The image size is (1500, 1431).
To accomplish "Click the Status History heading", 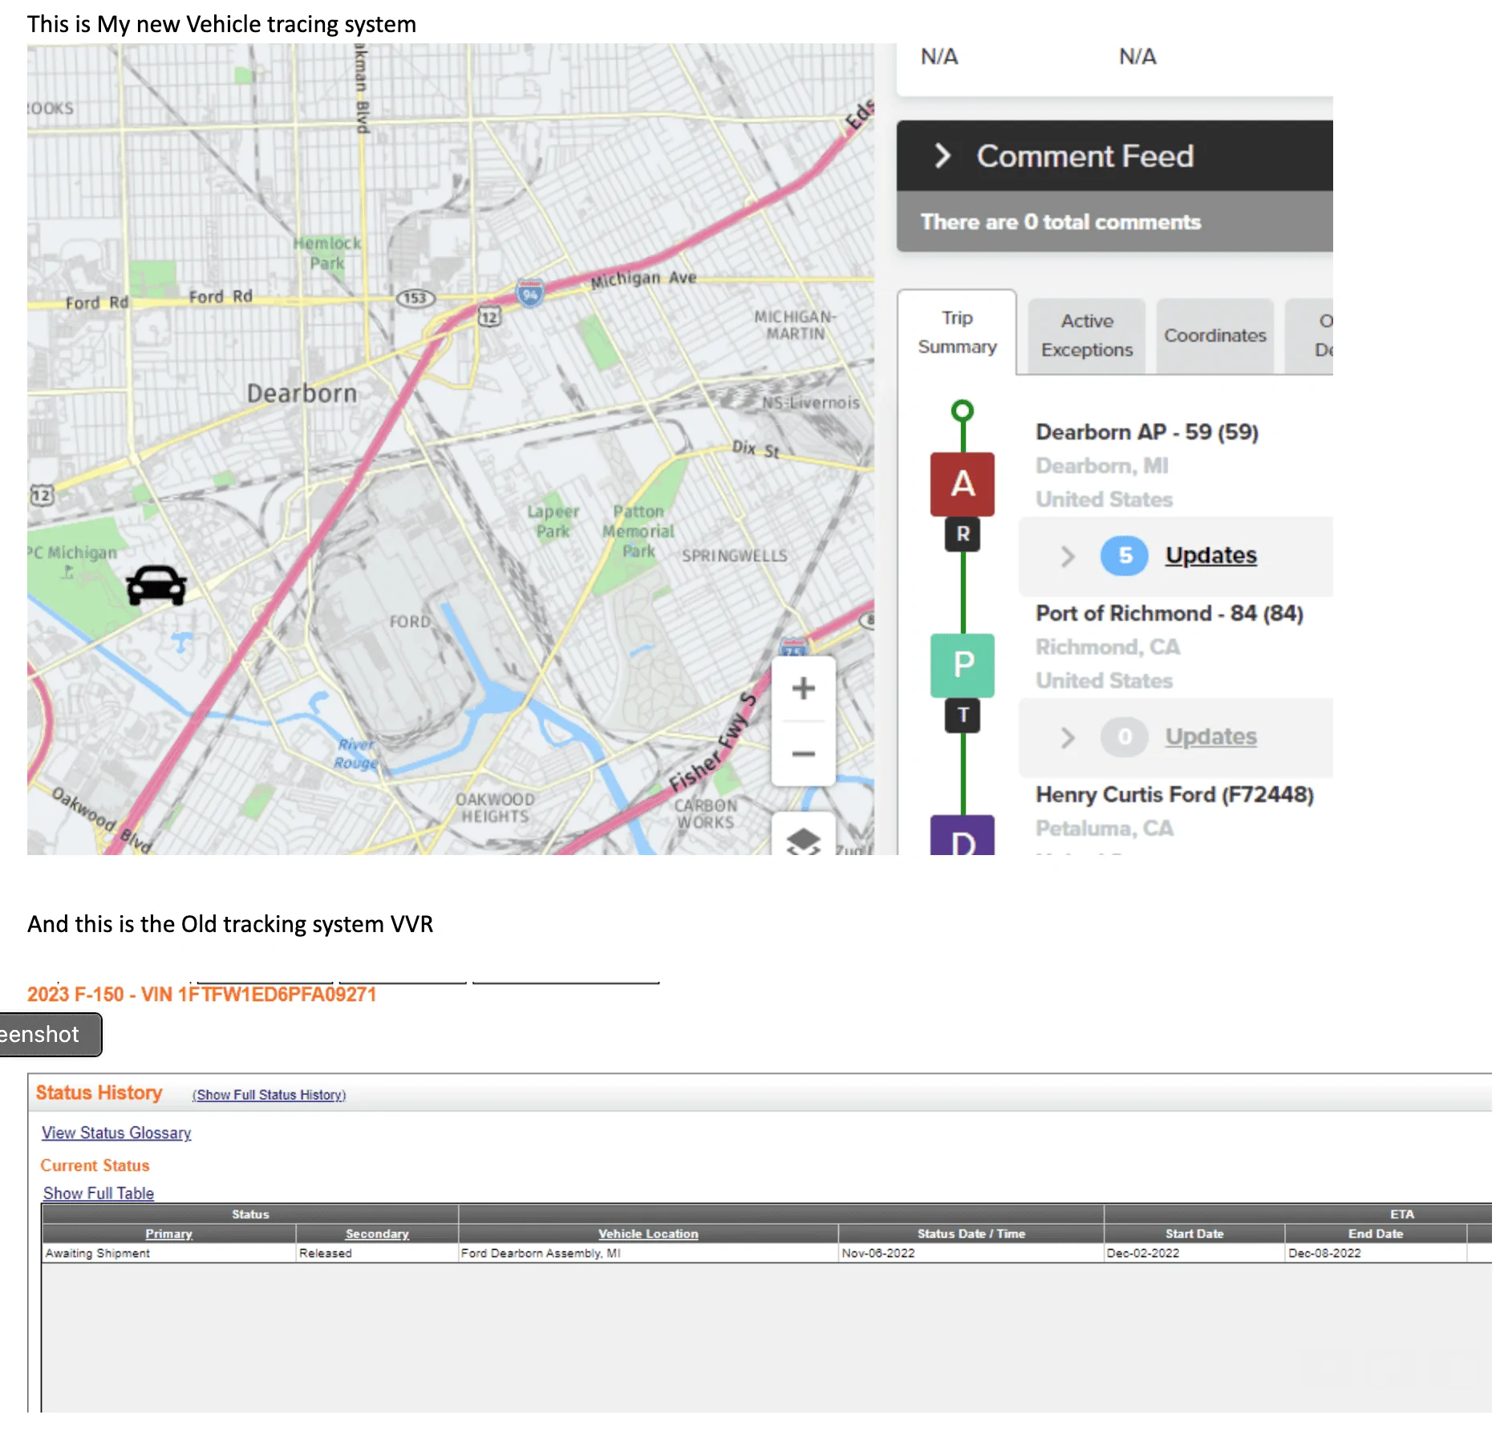I will tap(99, 1093).
